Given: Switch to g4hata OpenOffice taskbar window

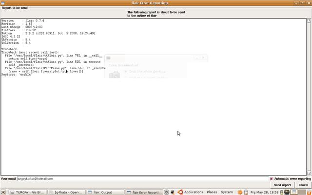Looking at the screenshot, I should point(67,192).
